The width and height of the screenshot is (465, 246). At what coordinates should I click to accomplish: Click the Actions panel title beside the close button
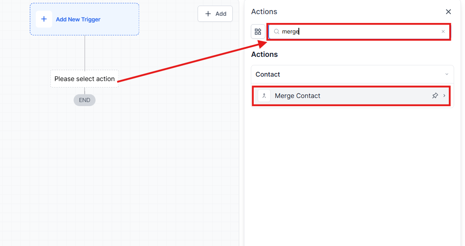click(x=264, y=12)
